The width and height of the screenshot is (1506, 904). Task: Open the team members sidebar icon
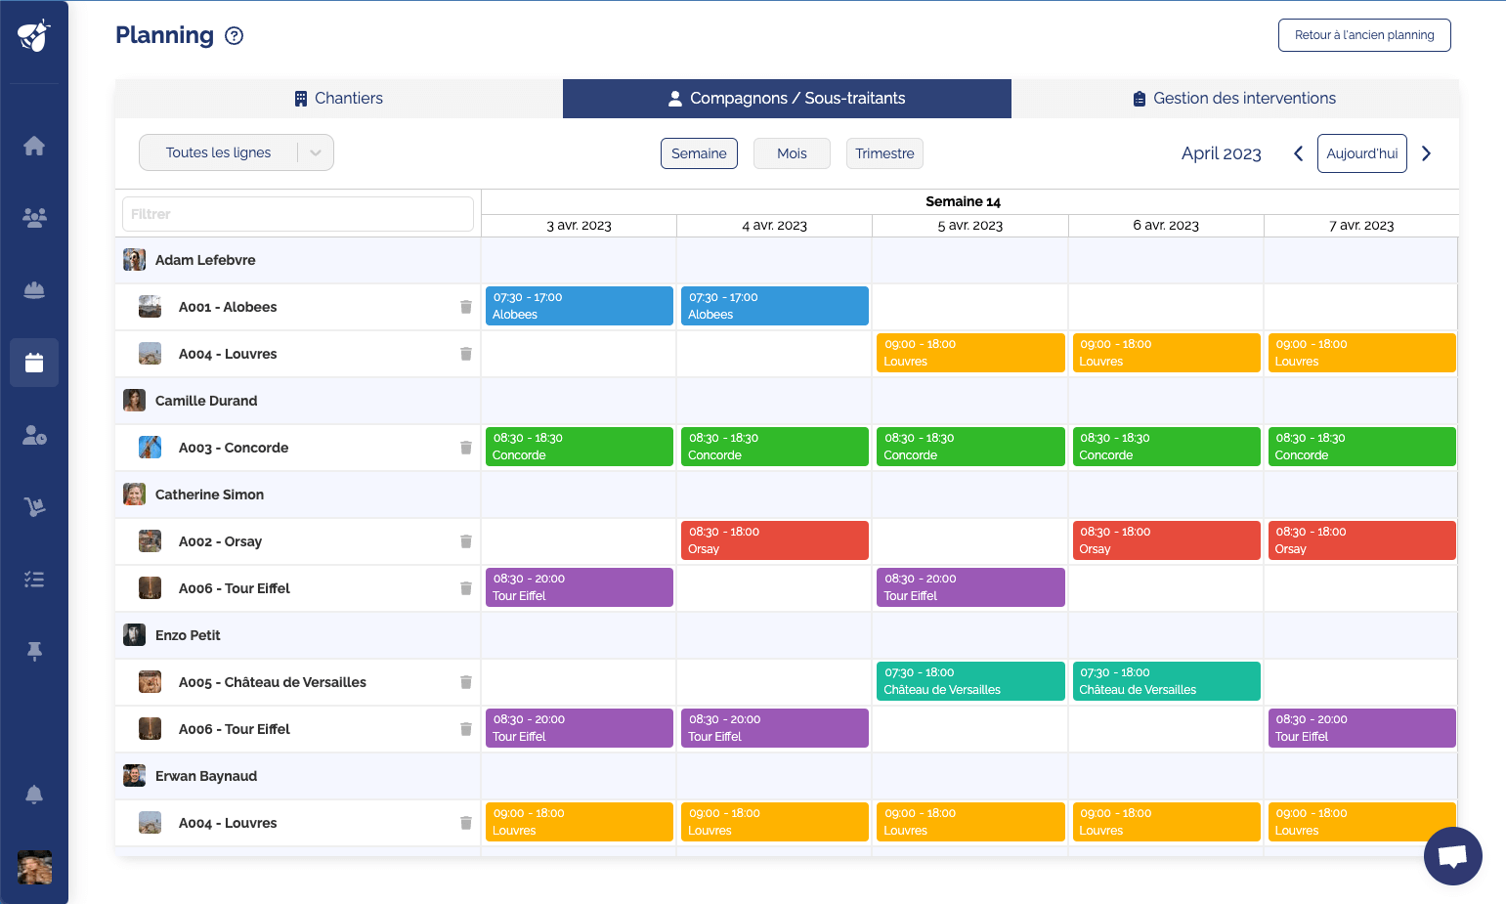[34, 218]
